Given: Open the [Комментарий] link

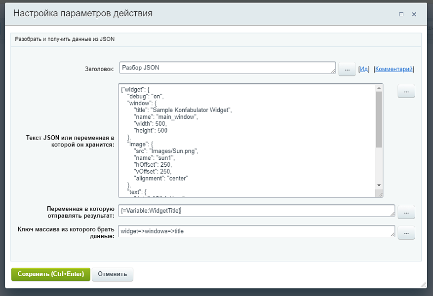Looking at the screenshot, I should coord(394,69).
